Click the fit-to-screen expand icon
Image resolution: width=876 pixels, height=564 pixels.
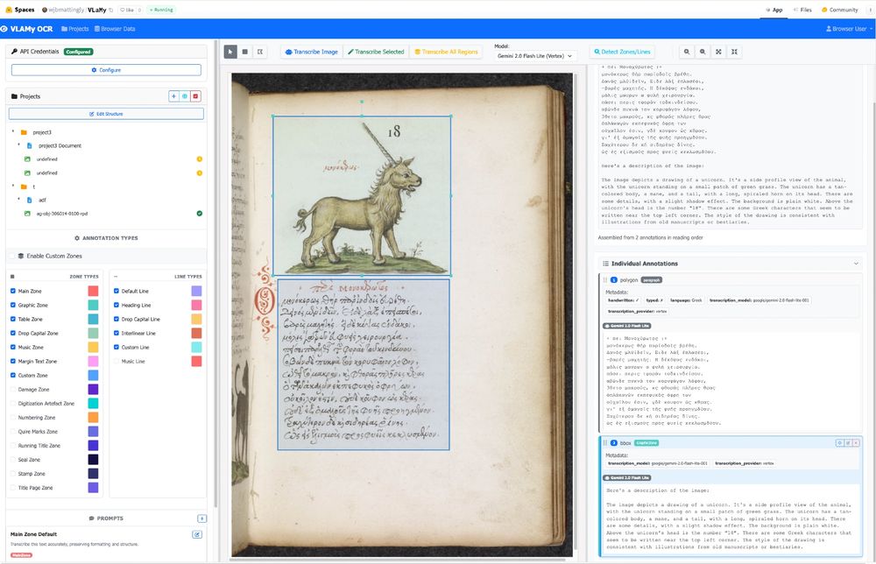(718, 52)
